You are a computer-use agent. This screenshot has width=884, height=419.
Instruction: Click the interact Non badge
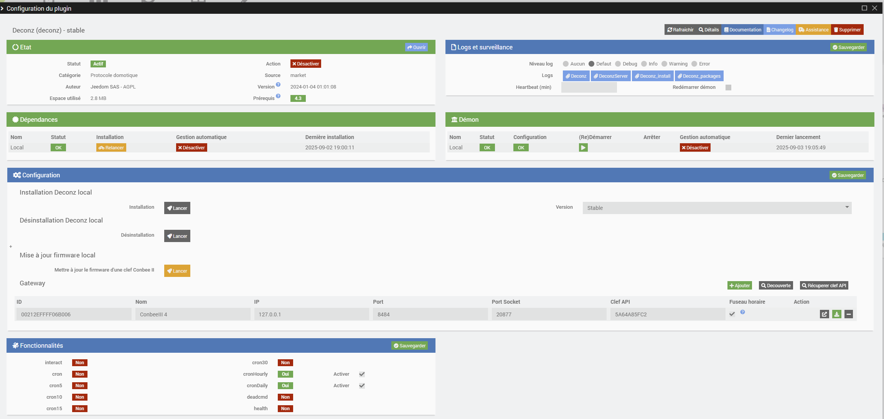80,363
